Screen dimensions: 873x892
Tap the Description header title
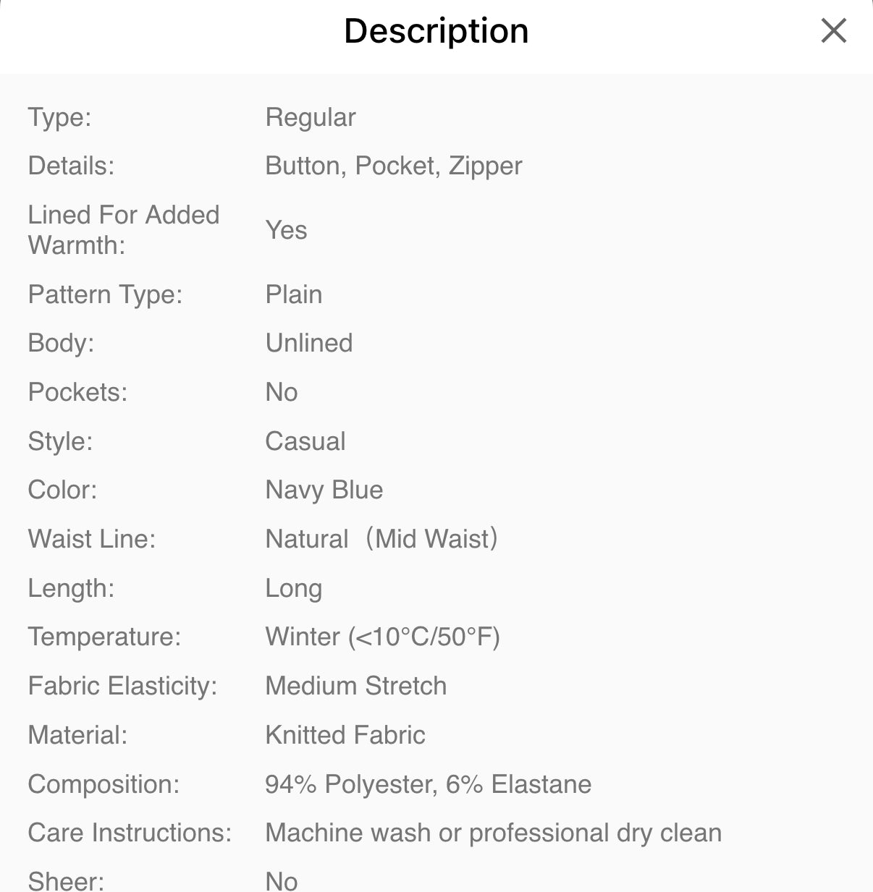[x=436, y=31]
